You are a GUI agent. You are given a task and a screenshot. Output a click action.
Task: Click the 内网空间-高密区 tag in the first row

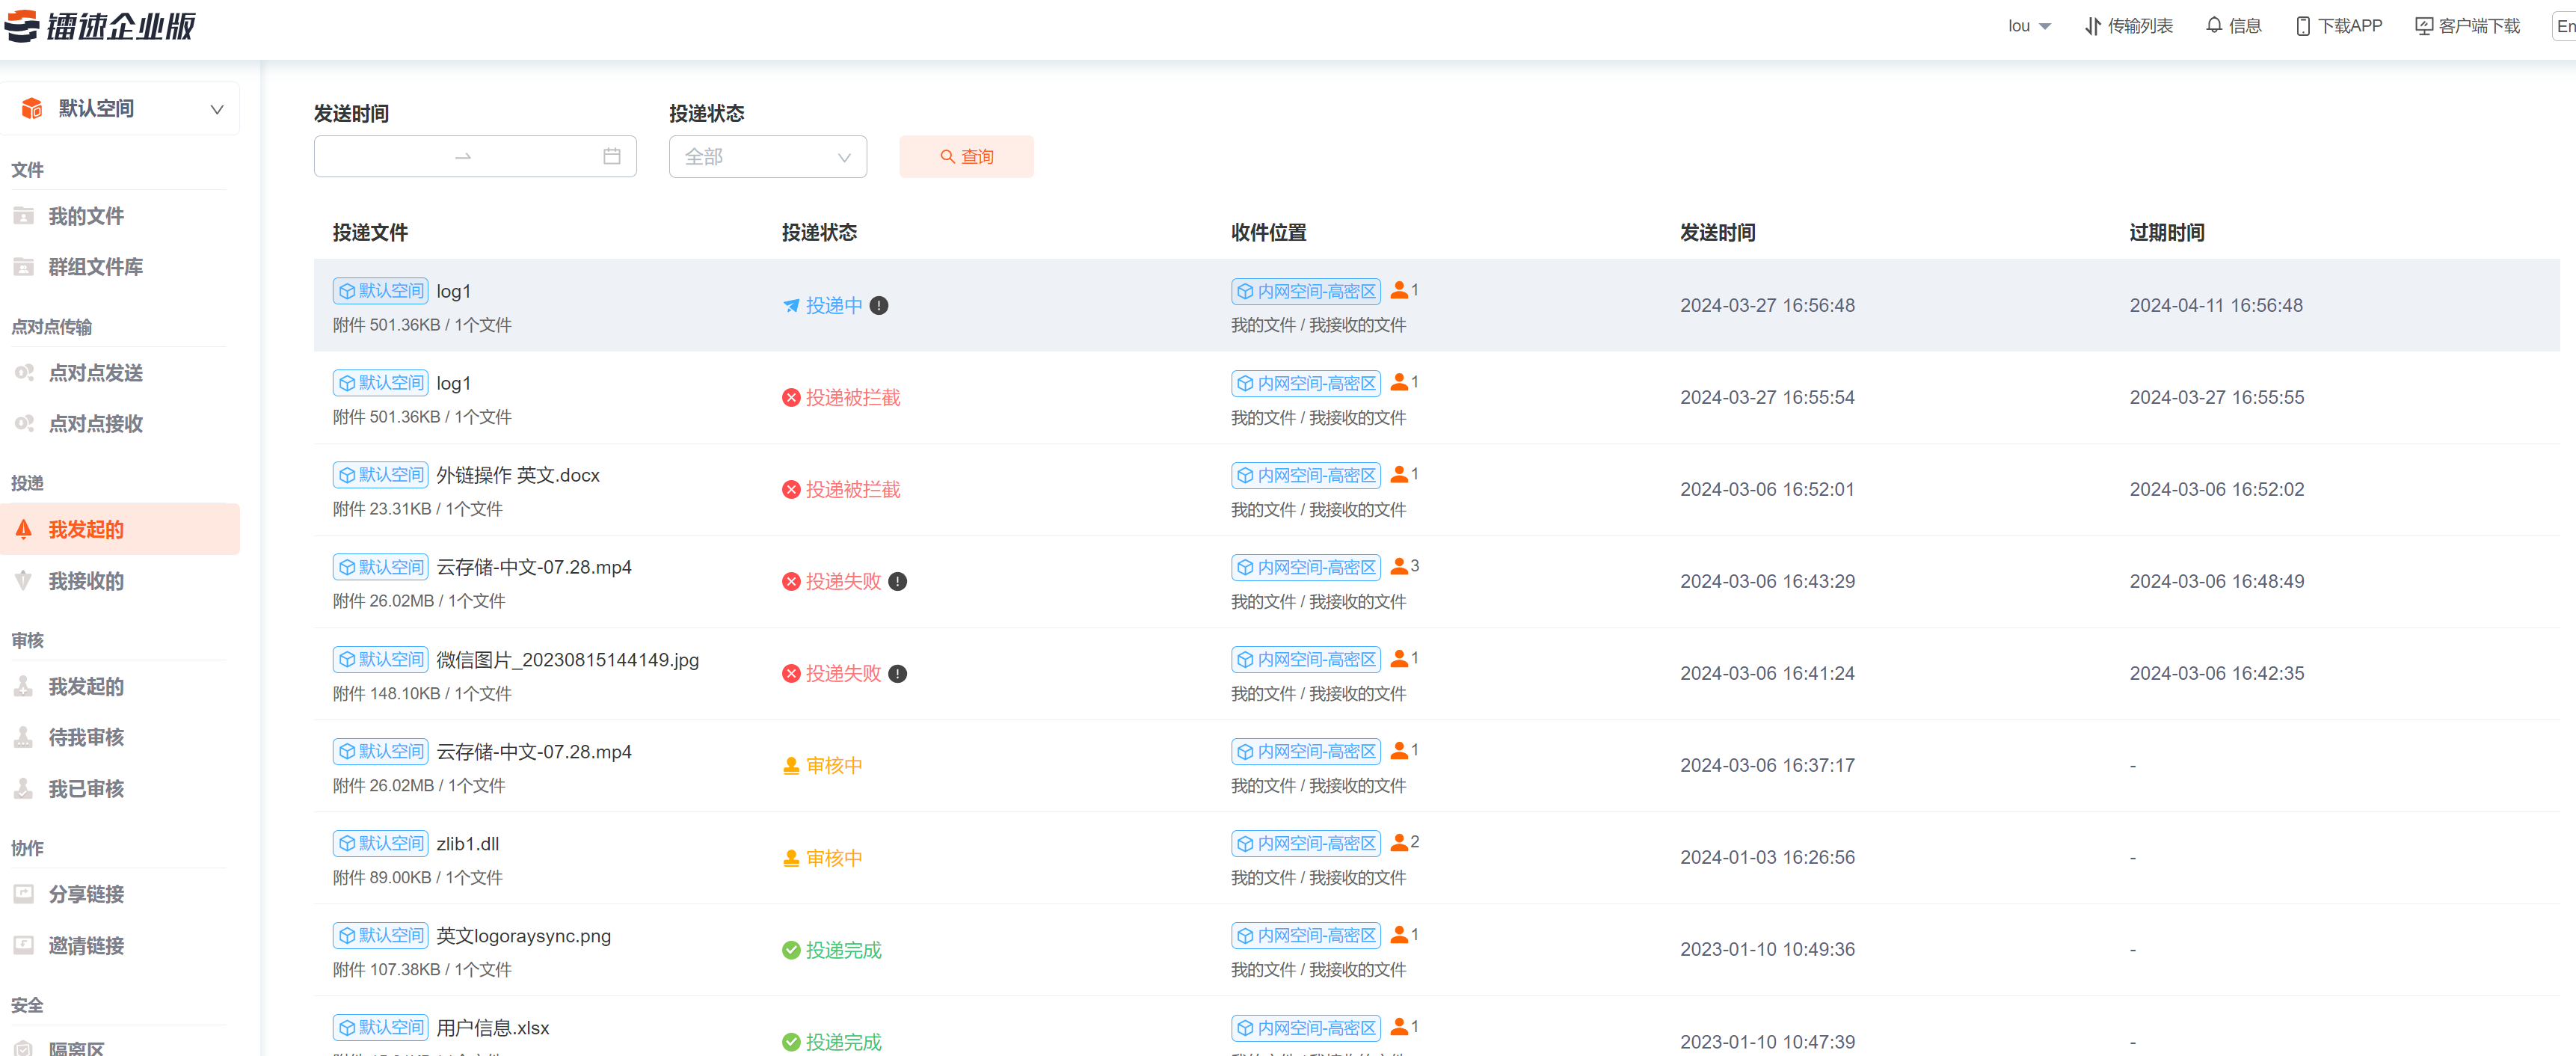pyautogui.click(x=1305, y=291)
